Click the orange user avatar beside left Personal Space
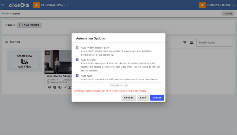 [x=37, y=5]
